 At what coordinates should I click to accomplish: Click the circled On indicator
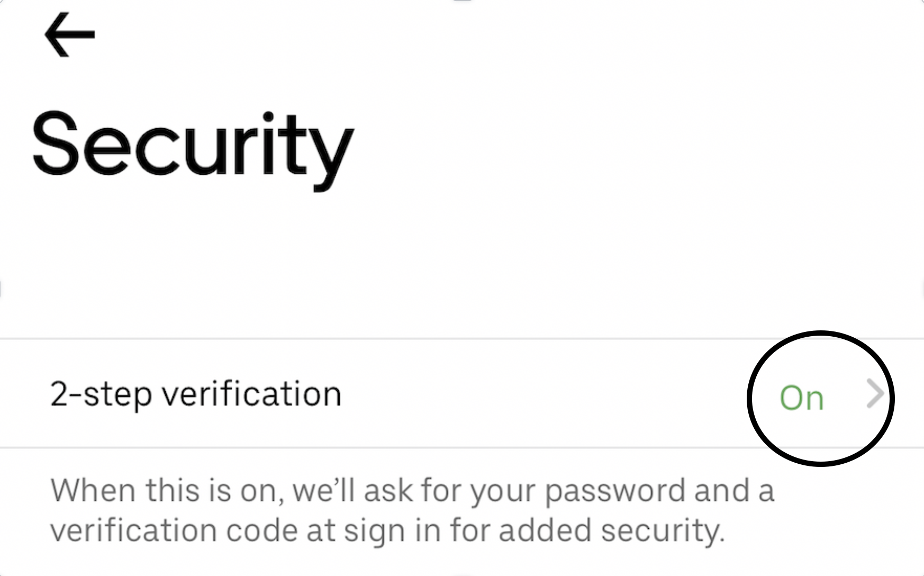802,397
